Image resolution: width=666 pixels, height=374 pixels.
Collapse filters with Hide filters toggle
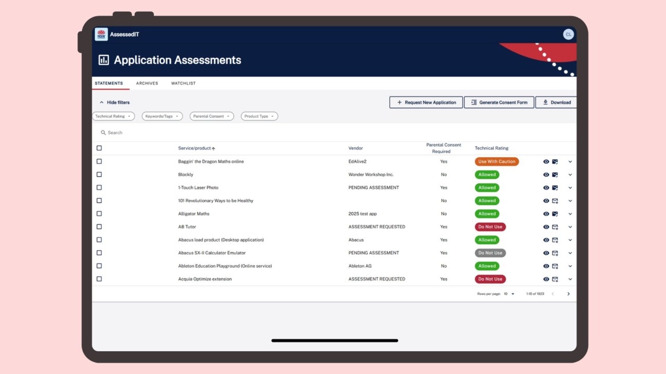pyautogui.click(x=114, y=102)
